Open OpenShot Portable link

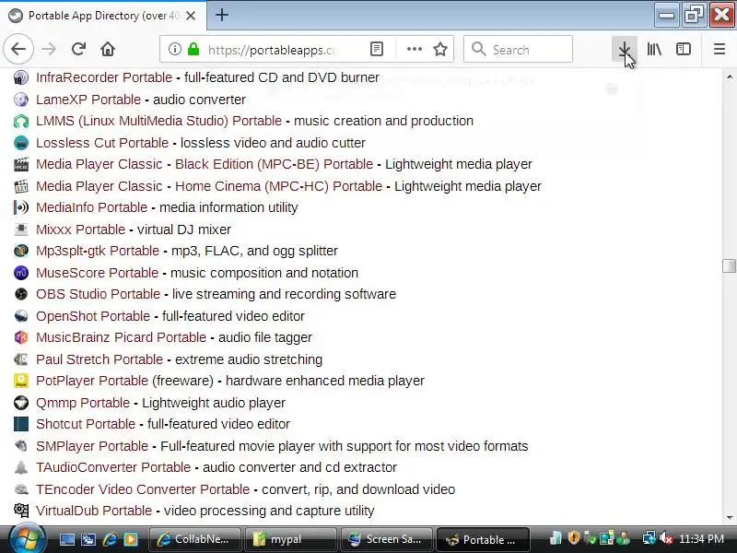(93, 316)
